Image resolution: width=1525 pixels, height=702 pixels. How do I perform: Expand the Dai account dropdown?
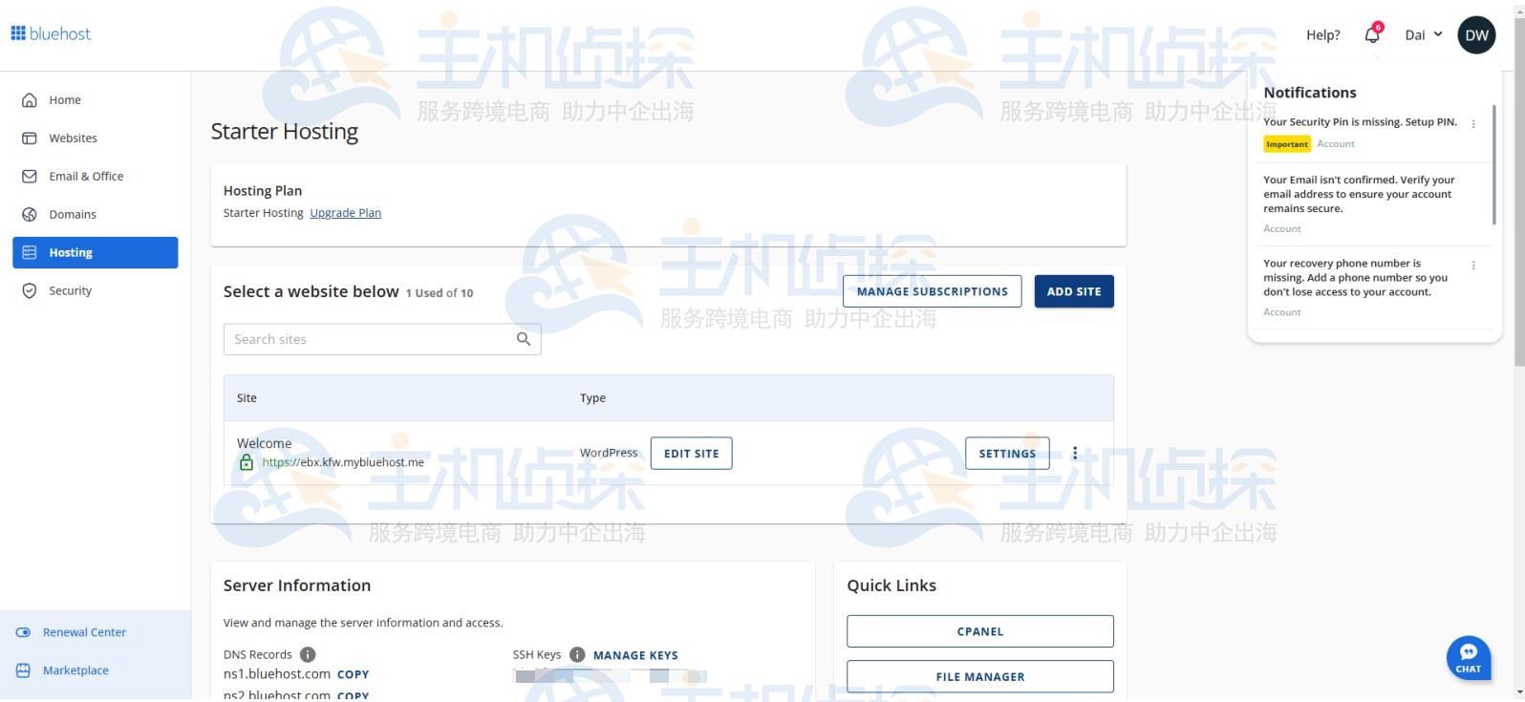(x=1424, y=35)
